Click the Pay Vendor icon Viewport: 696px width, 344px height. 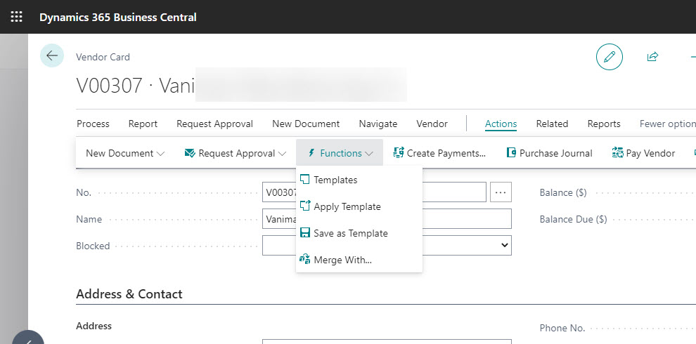(x=617, y=153)
